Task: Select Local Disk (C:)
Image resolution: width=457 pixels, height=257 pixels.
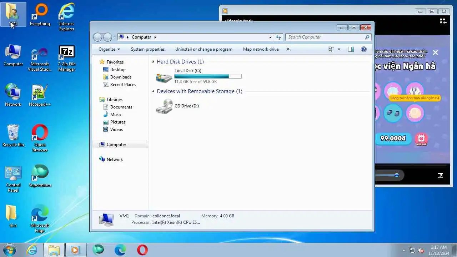Action: click(199, 76)
